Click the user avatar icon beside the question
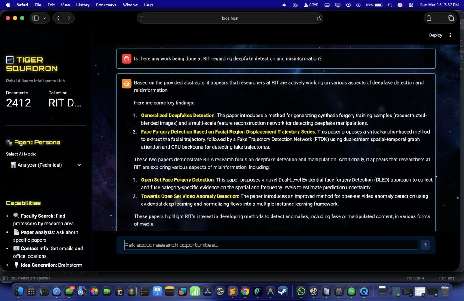This screenshot has width=464, height=301. pyautogui.click(x=127, y=58)
